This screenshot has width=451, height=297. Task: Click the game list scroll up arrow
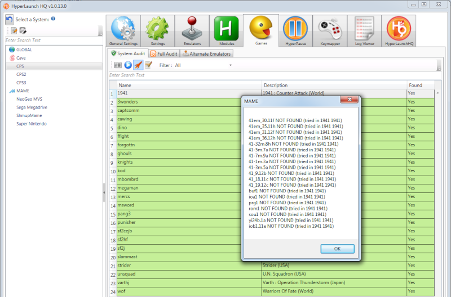[437, 93]
